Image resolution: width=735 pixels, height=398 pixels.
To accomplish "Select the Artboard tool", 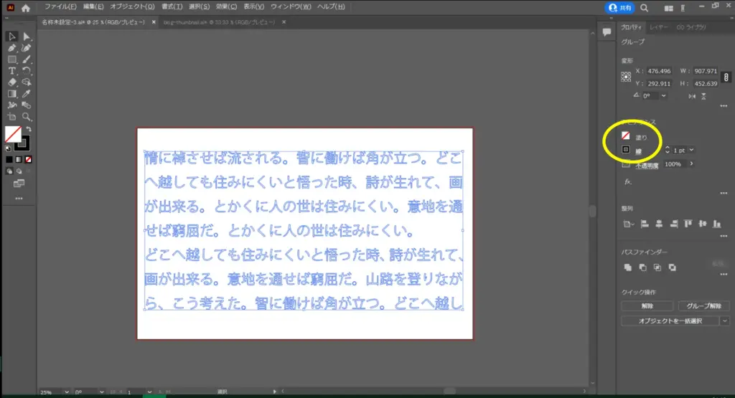I will (x=11, y=117).
